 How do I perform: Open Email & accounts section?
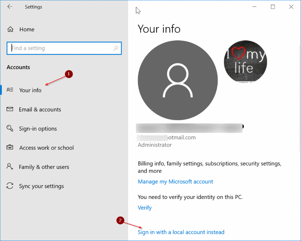point(40,109)
